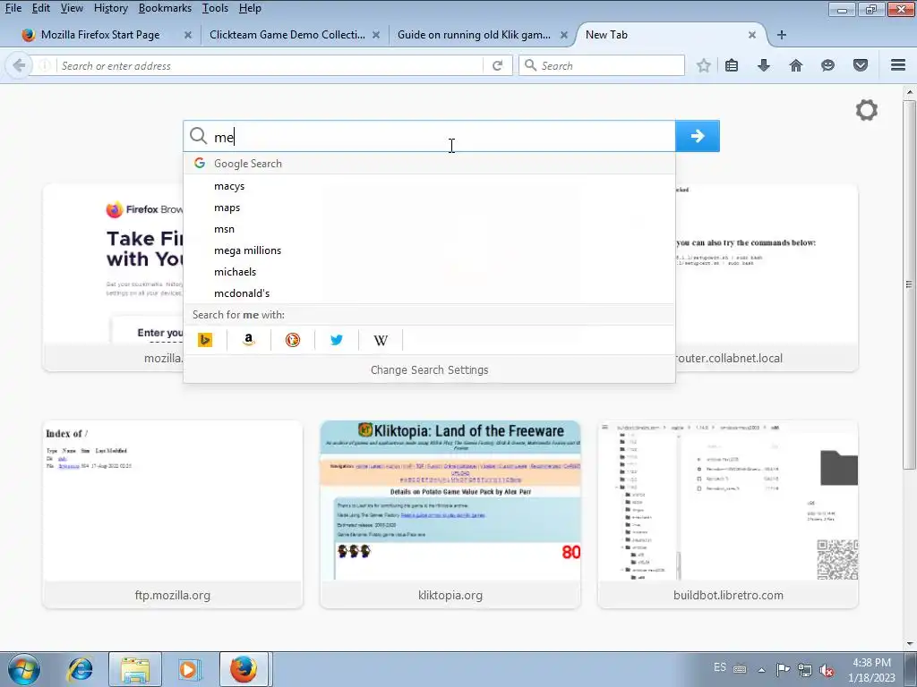Close the New Tab tab

pos(752,35)
